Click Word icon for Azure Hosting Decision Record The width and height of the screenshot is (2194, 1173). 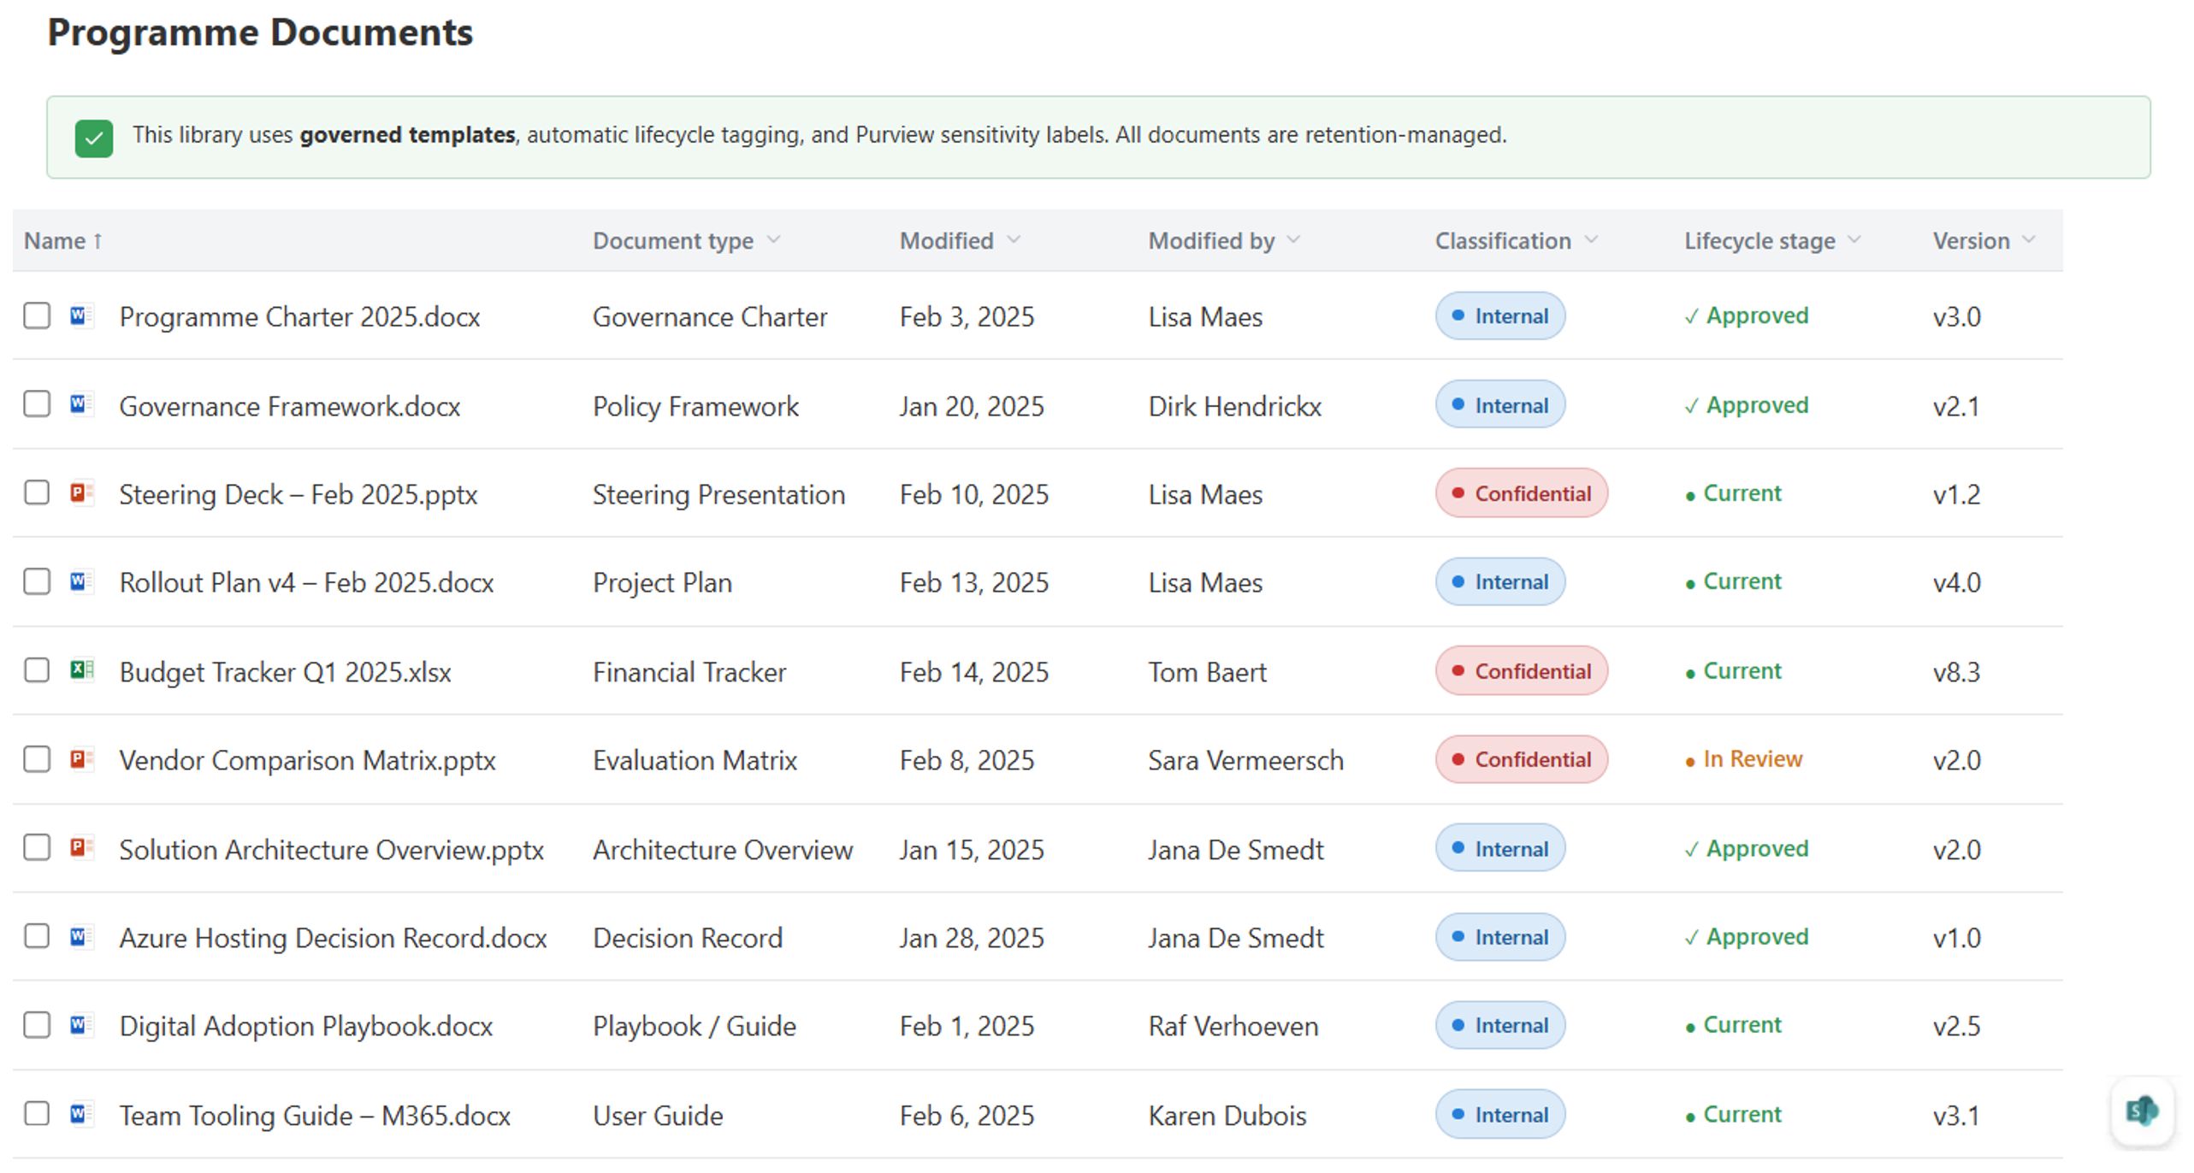pos(80,937)
